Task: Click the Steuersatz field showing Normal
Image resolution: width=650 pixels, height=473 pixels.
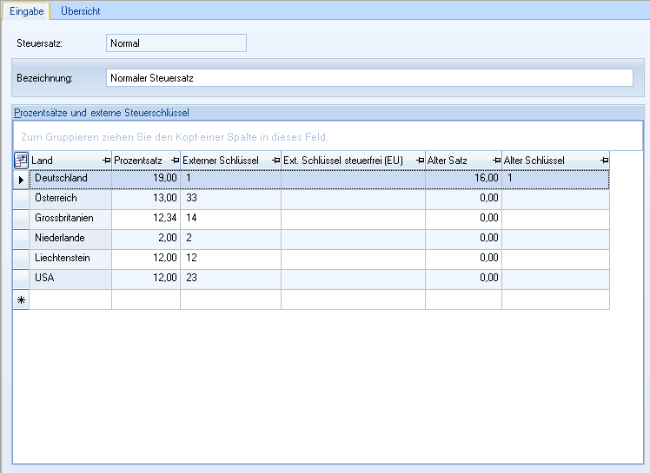Action: coord(176,43)
